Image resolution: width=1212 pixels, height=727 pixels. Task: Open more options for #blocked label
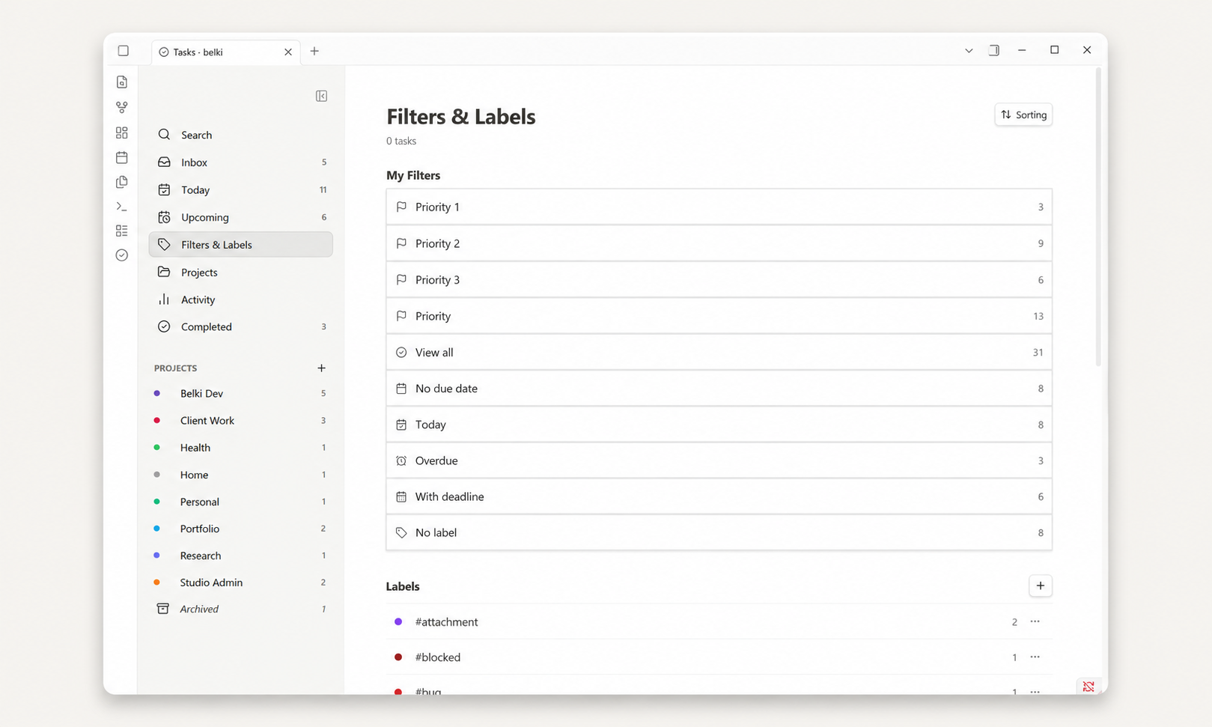(x=1035, y=657)
